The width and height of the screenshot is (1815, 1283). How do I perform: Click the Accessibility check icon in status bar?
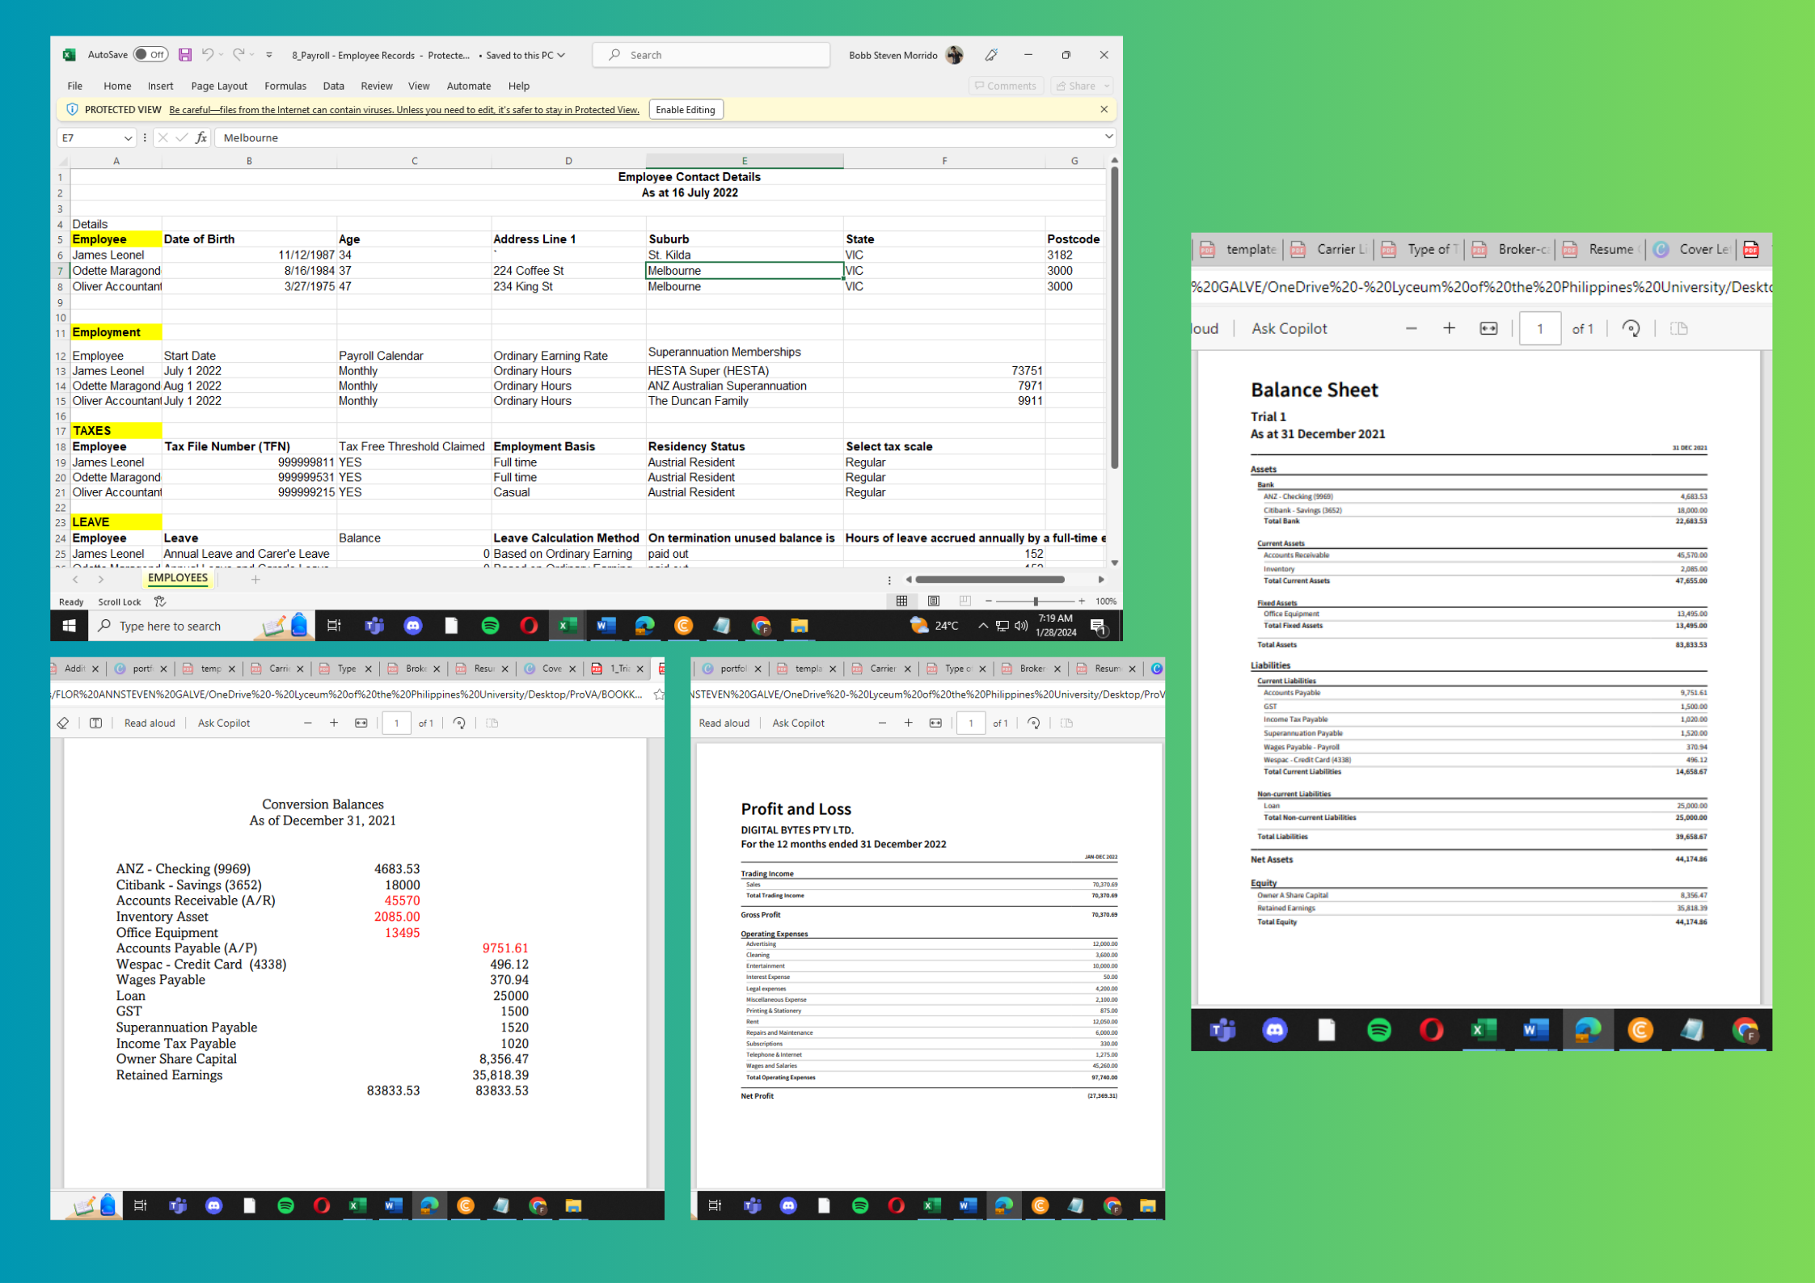pos(160,601)
